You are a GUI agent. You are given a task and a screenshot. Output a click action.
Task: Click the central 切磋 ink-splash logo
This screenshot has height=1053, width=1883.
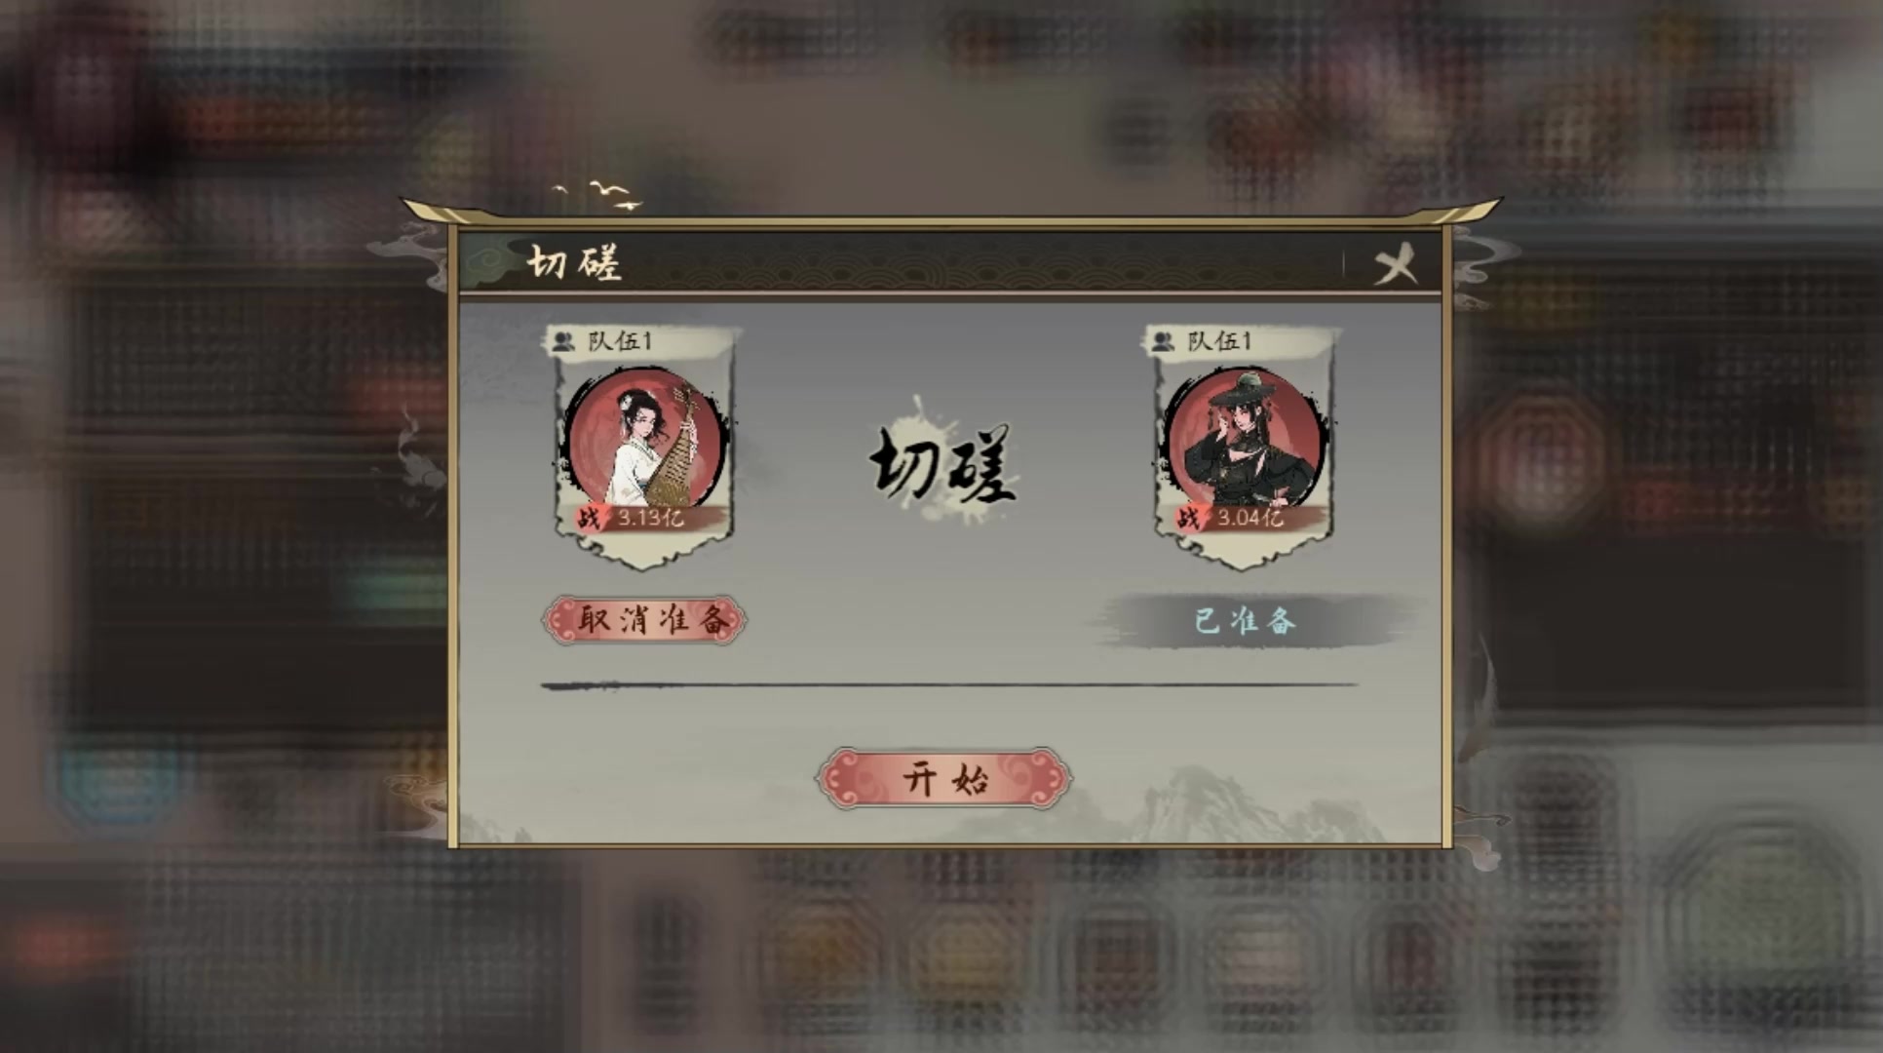[941, 463]
